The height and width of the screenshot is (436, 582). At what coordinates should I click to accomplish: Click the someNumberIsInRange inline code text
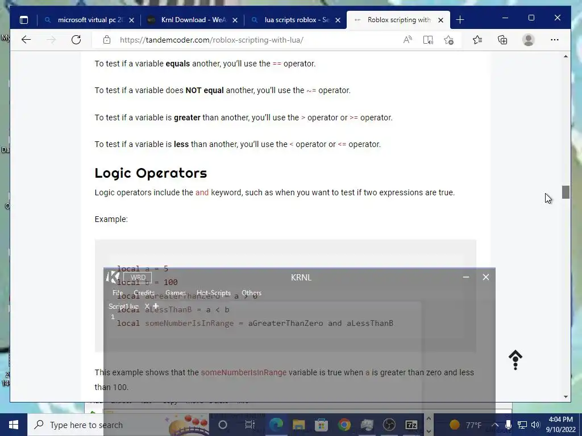coord(243,372)
